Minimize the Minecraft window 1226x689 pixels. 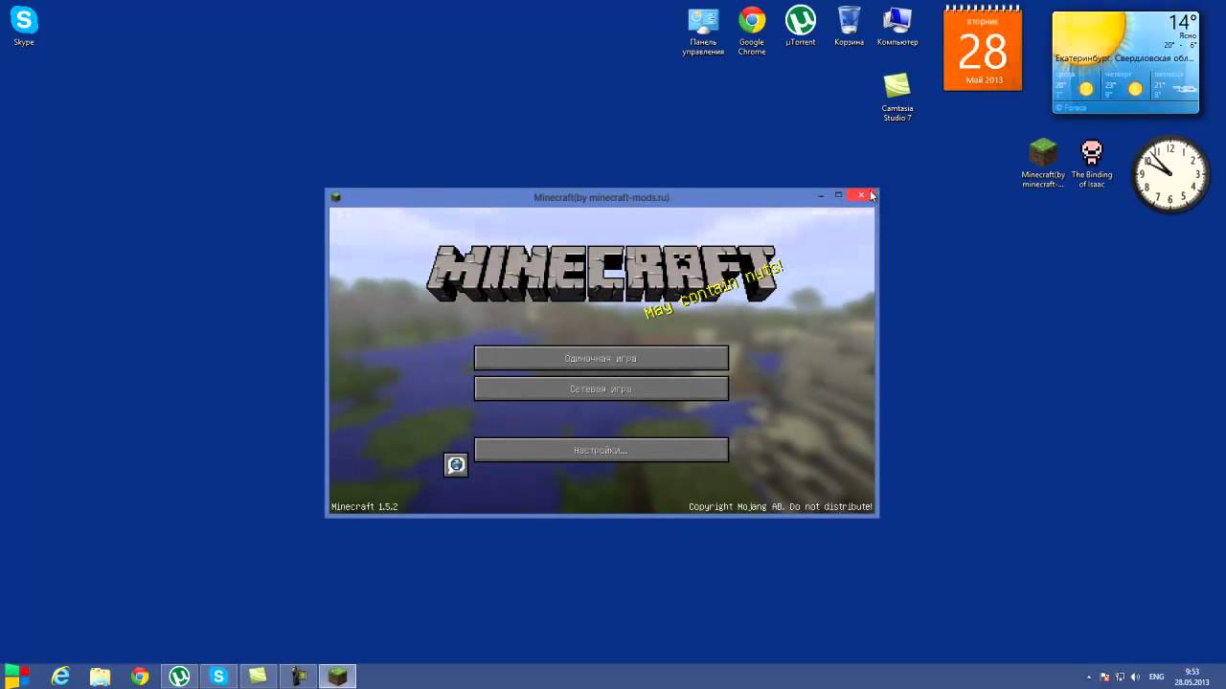point(821,195)
